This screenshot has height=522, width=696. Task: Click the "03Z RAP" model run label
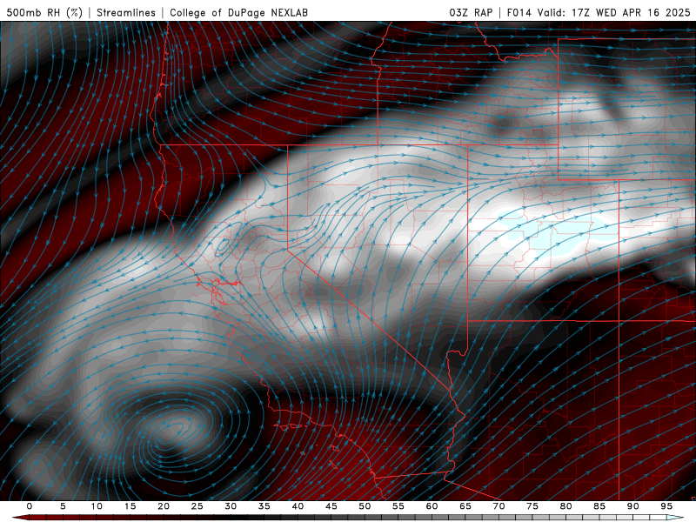[x=471, y=12]
